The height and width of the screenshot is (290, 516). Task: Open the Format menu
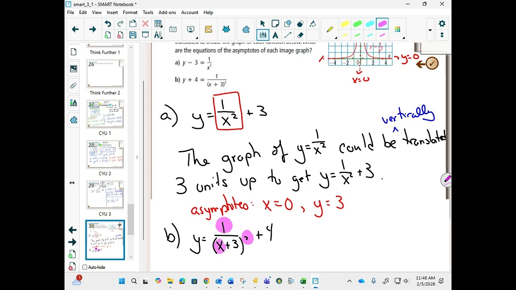(130, 12)
